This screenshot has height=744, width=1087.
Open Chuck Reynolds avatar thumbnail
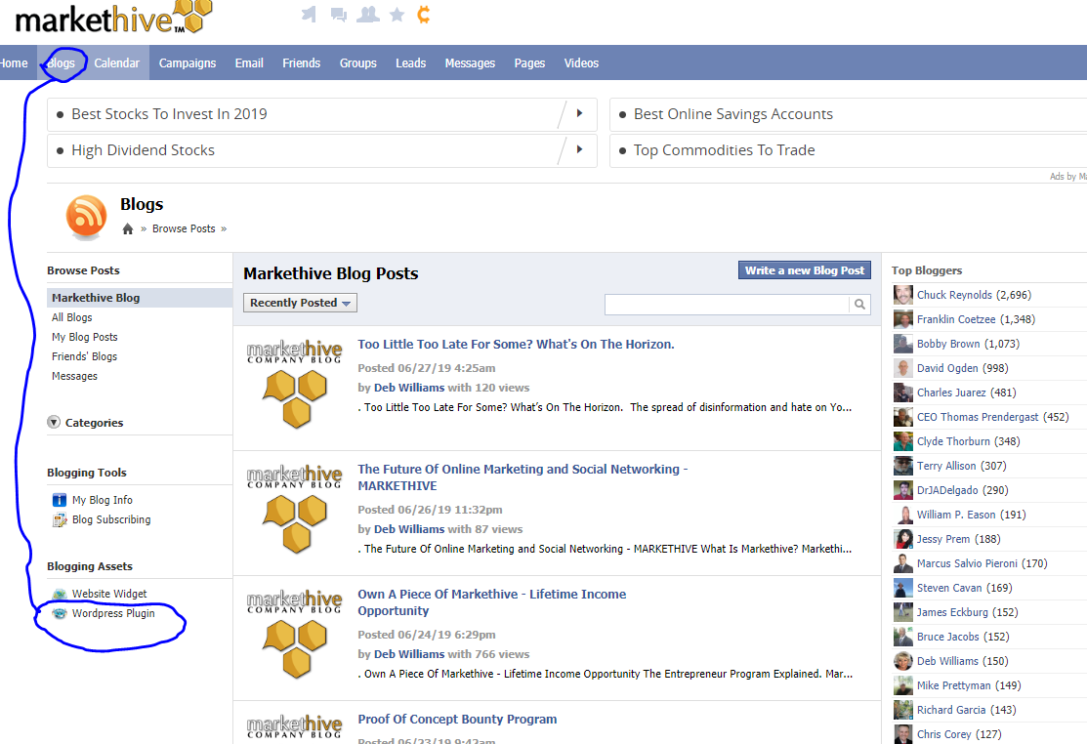(x=903, y=295)
